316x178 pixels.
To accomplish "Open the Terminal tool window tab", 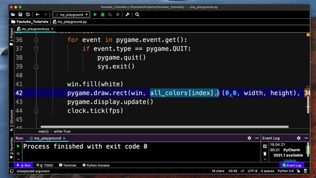I will pyautogui.click(x=68, y=165).
